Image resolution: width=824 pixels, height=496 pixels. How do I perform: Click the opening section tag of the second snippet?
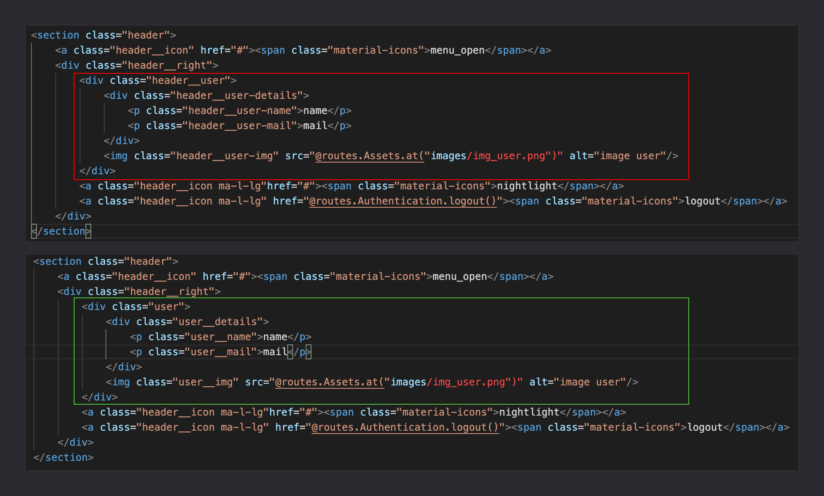point(106,261)
